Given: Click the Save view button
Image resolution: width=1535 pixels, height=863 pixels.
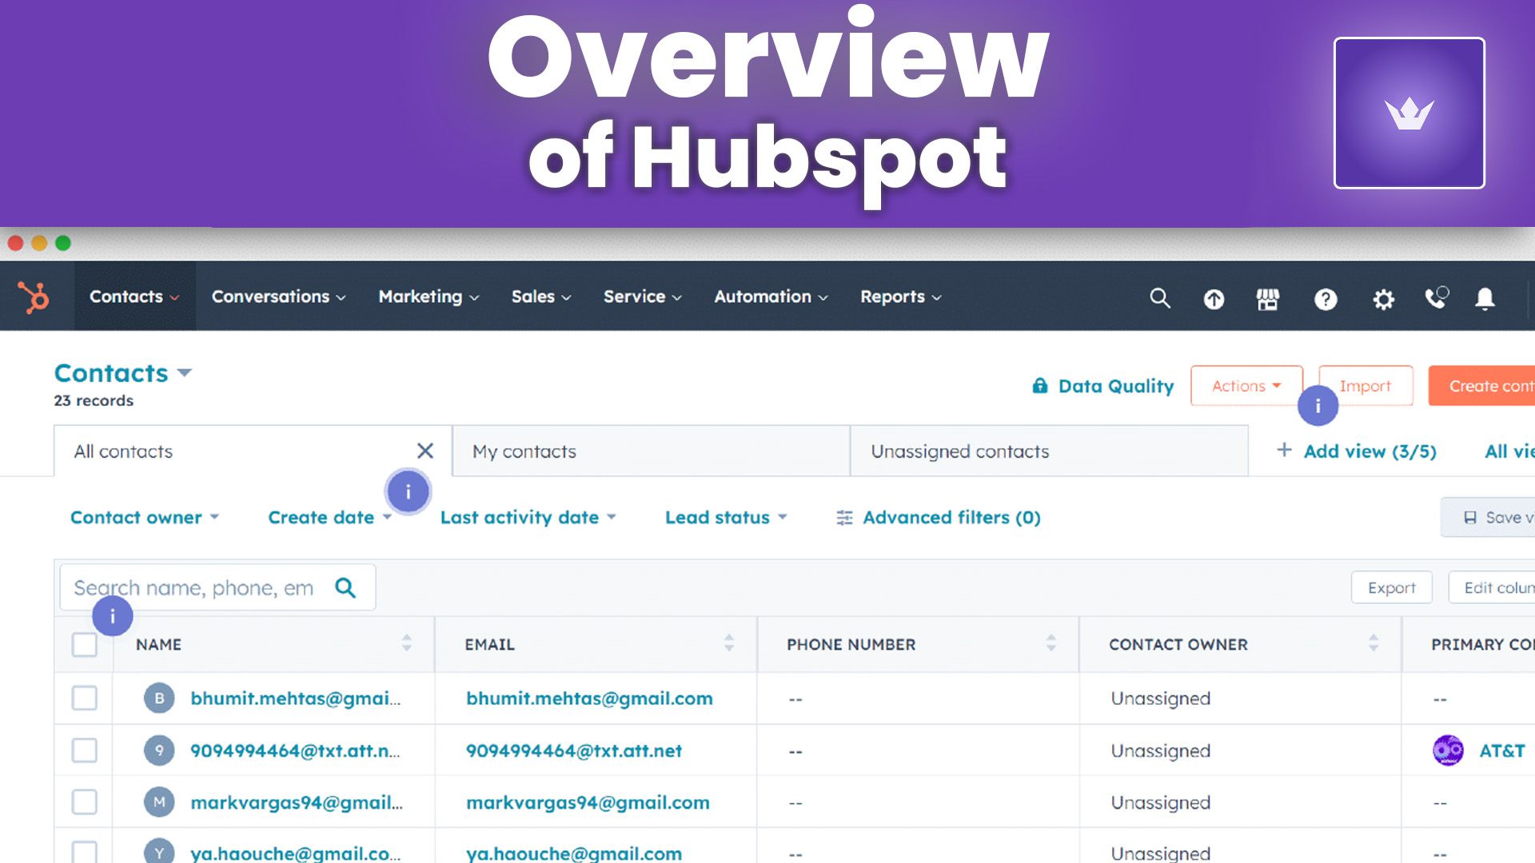Looking at the screenshot, I should tap(1488, 518).
